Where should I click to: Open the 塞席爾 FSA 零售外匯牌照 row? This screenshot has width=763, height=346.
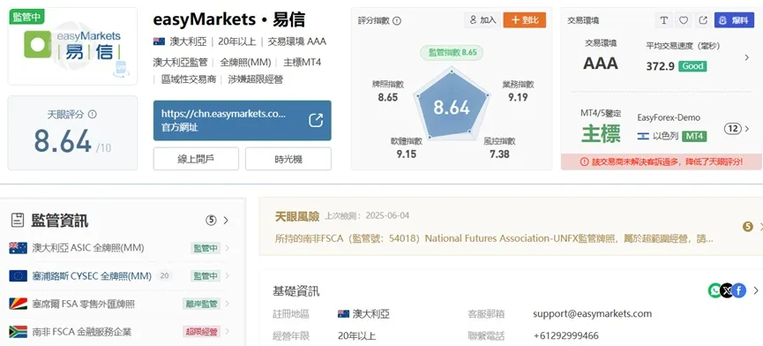(x=120, y=305)
